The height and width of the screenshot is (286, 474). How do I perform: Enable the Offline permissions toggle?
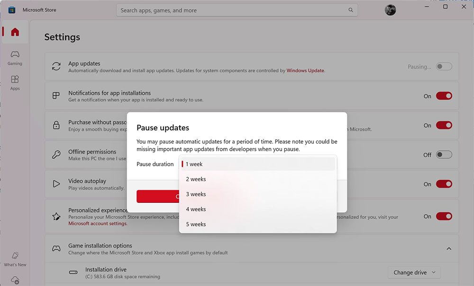(444, 154)
